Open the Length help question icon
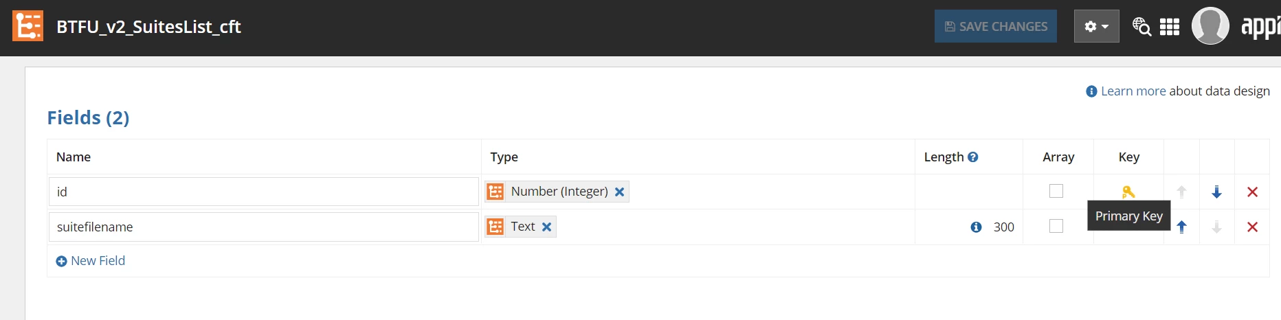Screen dimensions: 1281x320 click(x=973, y=157)
